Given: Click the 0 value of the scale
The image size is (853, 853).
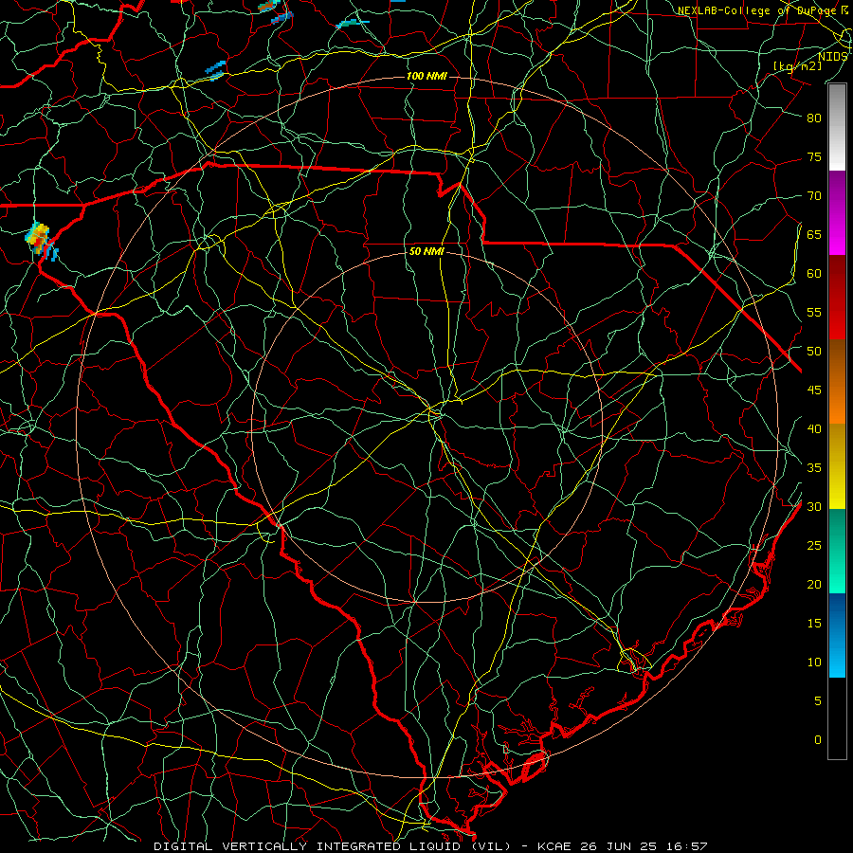Looking at the screenshot, I should [x=818, y=740].
